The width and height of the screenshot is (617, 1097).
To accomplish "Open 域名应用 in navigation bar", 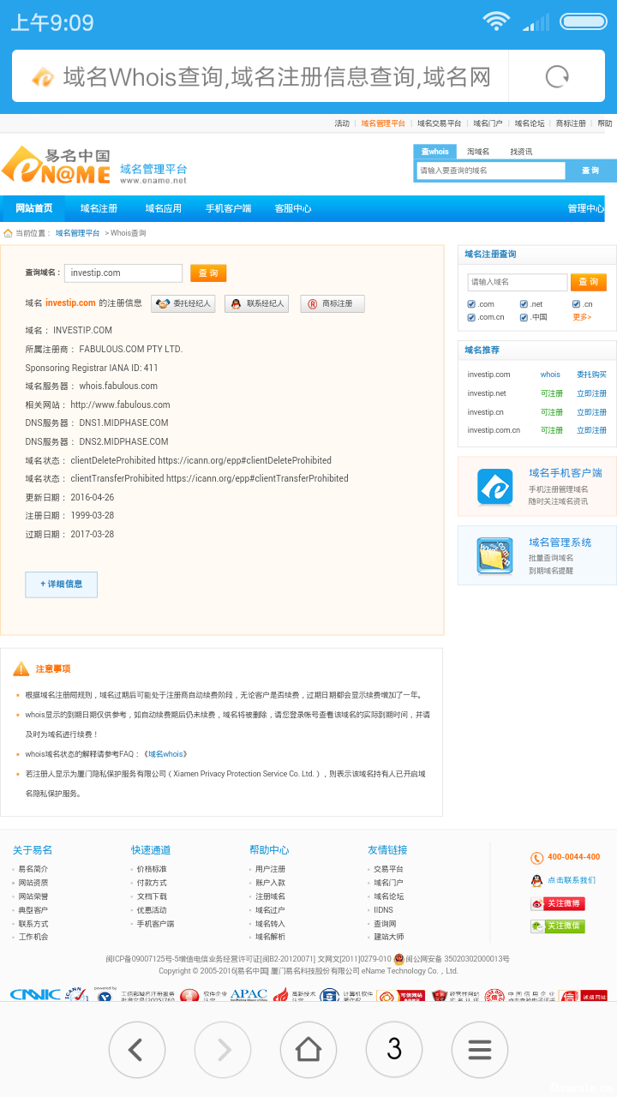I will 163,208.
